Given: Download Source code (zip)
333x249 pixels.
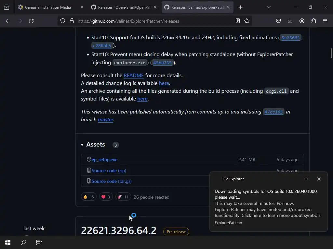Looking at the screenshot, I should tap(109, 171).
